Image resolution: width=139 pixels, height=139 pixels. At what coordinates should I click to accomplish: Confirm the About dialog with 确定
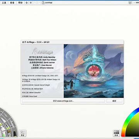tap(114, 101)
